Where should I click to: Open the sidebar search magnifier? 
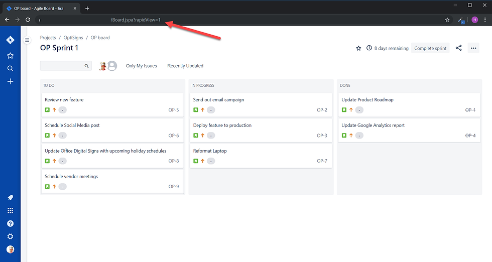[10, 68]
